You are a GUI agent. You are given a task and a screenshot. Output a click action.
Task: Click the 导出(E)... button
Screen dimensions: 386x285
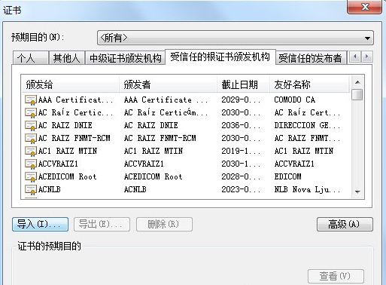pyautogui.click(x=102, y=224)
